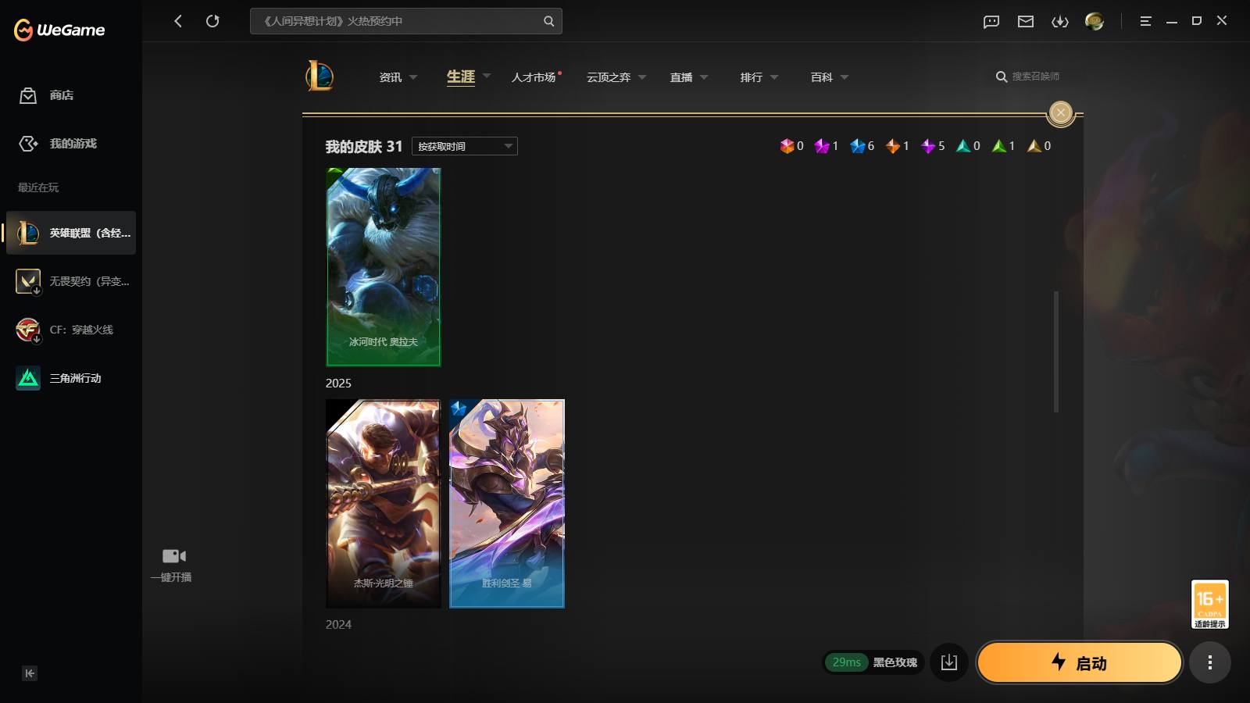Click the skin list vertical scrollbar
1250x703 pixels.
pyautogui.click(x=1056, y=351)
